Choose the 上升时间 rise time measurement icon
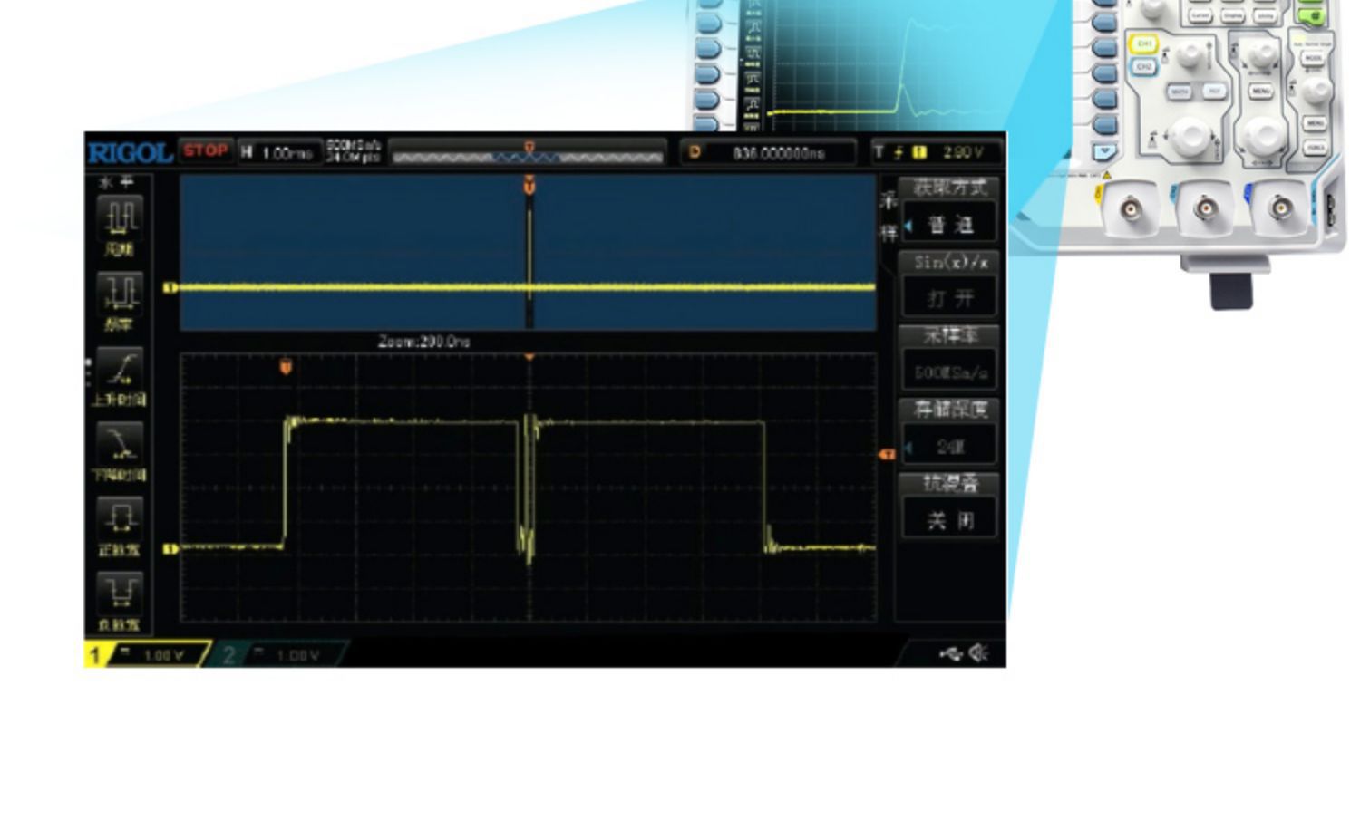Image resolution: width=1360 pixels, height=840 pixels. (x=120, y=369)
